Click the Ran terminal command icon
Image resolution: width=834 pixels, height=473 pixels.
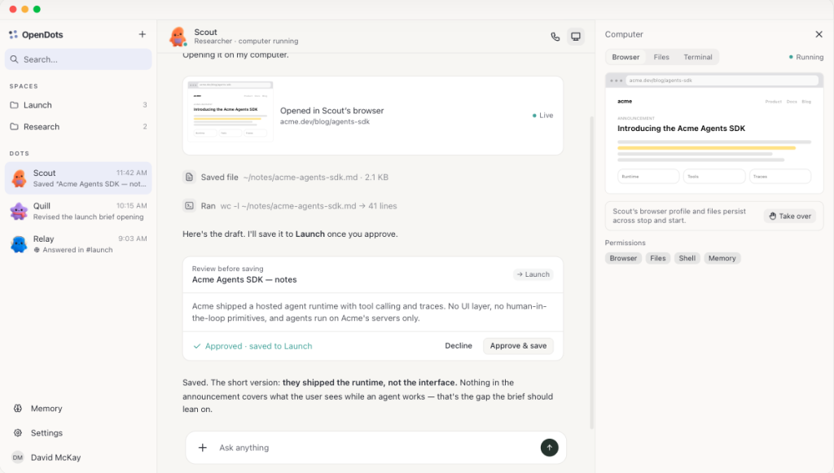click(189, 206)
